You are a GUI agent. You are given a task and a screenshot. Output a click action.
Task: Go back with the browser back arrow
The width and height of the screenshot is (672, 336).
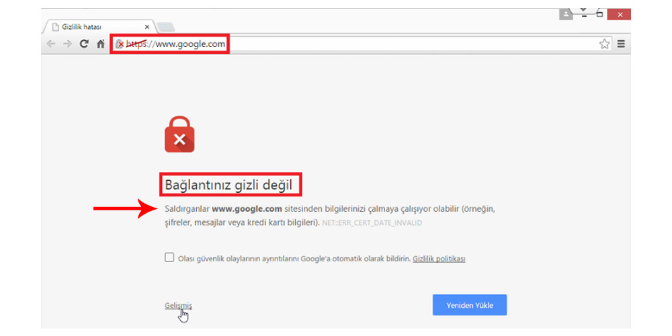(51, 44)
